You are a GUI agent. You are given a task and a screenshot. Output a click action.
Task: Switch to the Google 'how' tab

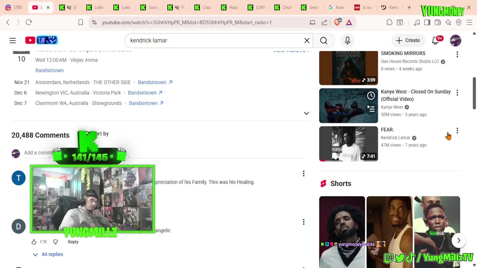click(x=336, y=7)
